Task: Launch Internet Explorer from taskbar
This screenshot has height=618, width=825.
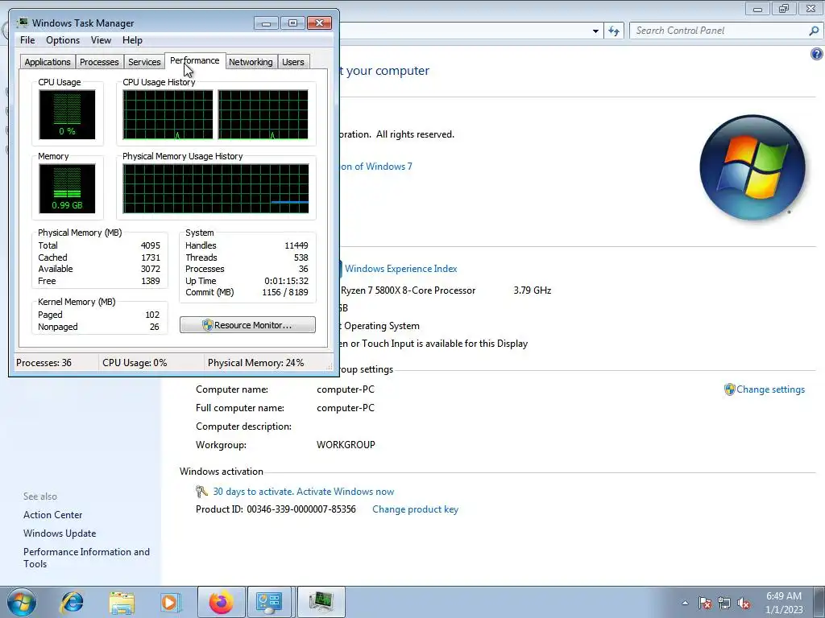Action: [72, 602]
